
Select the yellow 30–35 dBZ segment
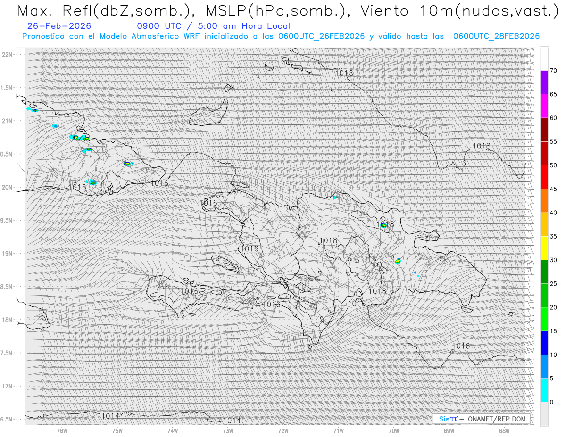coord(544,248)
